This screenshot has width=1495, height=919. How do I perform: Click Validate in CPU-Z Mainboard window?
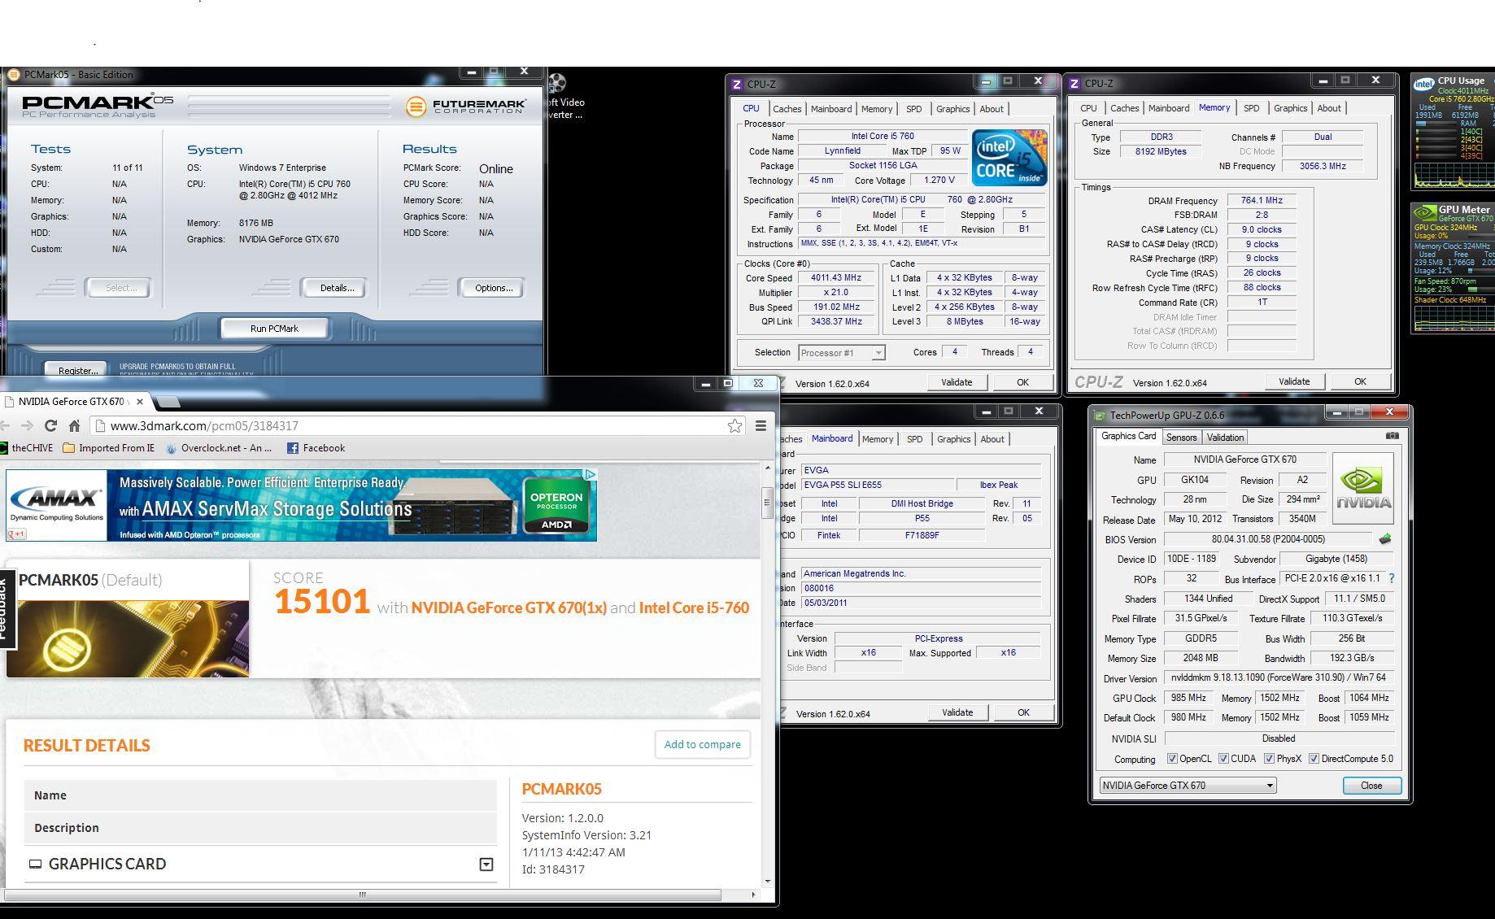957,712
